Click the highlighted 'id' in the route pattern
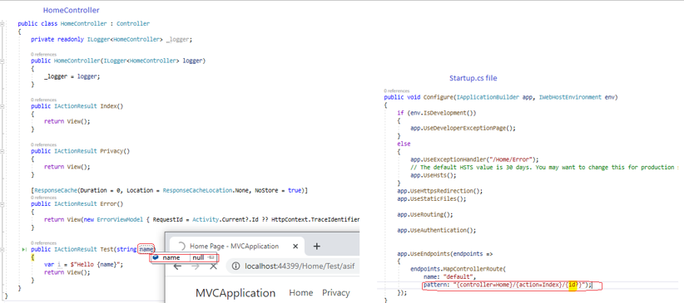The height and width of the screenshot is (303, 684). [x=572, y=285]
